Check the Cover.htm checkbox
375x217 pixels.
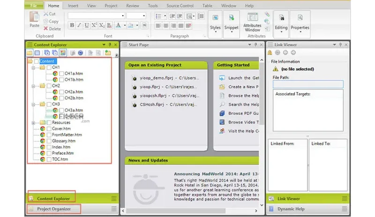[x=49, y=129]
